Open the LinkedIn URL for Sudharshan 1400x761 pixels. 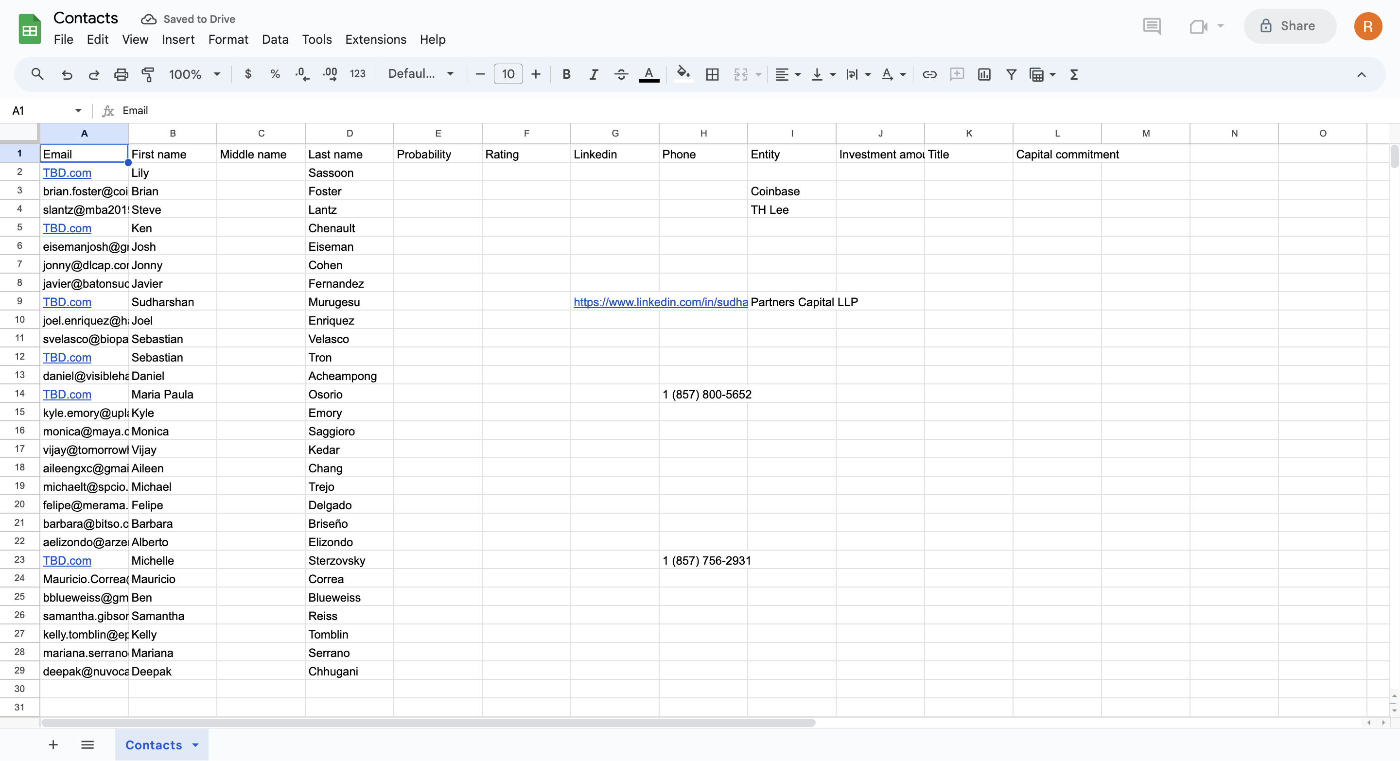pyautogui.click(x=660, y=302)
